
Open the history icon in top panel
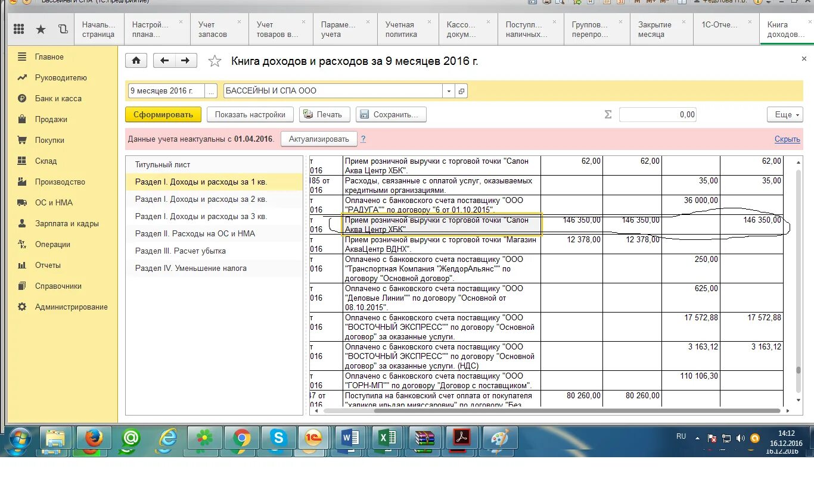click(x=63, y=29)
